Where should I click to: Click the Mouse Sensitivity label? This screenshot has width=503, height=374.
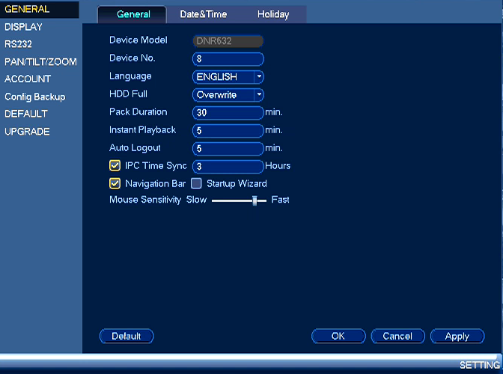pos(145,200)
